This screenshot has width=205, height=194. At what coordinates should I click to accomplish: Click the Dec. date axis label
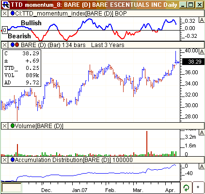pos(47,190)
